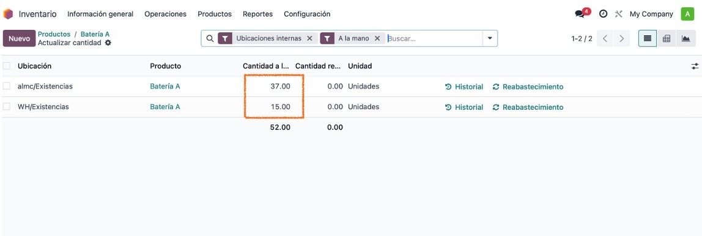Remove the A la mano filter

tap(377, 38)
